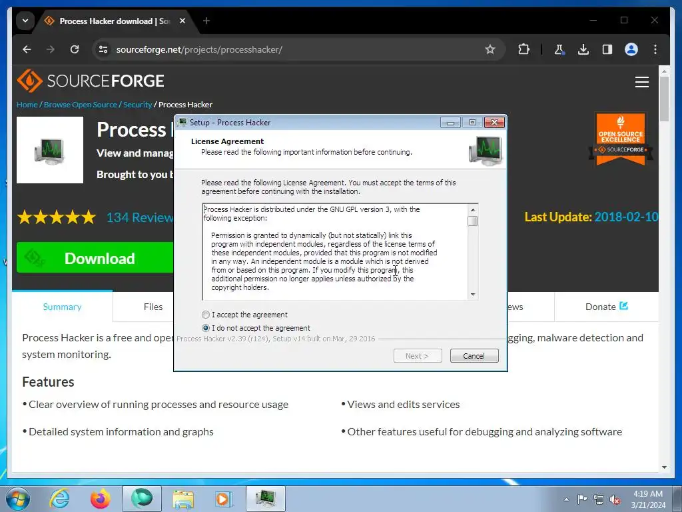Viewport: 682px width, 512px height.
Task: Select 'I do not accept the agreement' option
Action: pos(206,328)
